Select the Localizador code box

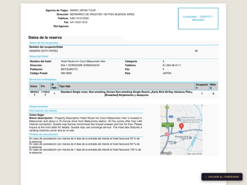[198, 19]
